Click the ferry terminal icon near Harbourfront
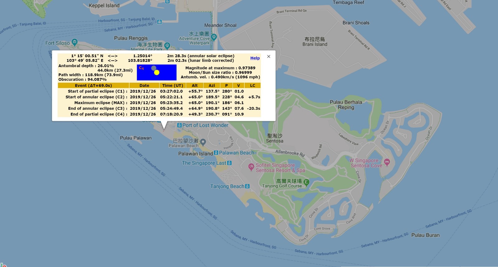498x267 pixels. pos(159,22)
